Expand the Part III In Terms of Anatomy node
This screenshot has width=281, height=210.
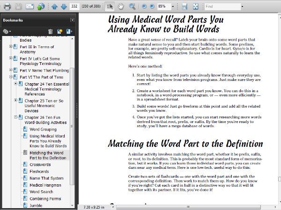(11, 46)
